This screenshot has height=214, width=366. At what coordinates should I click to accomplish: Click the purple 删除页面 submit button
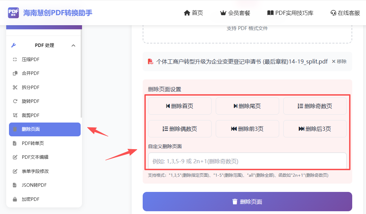coord(247,202)
